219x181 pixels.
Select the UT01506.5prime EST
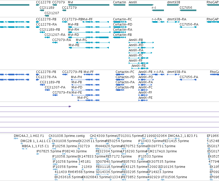pyautogui.click(x=162, y=180)
